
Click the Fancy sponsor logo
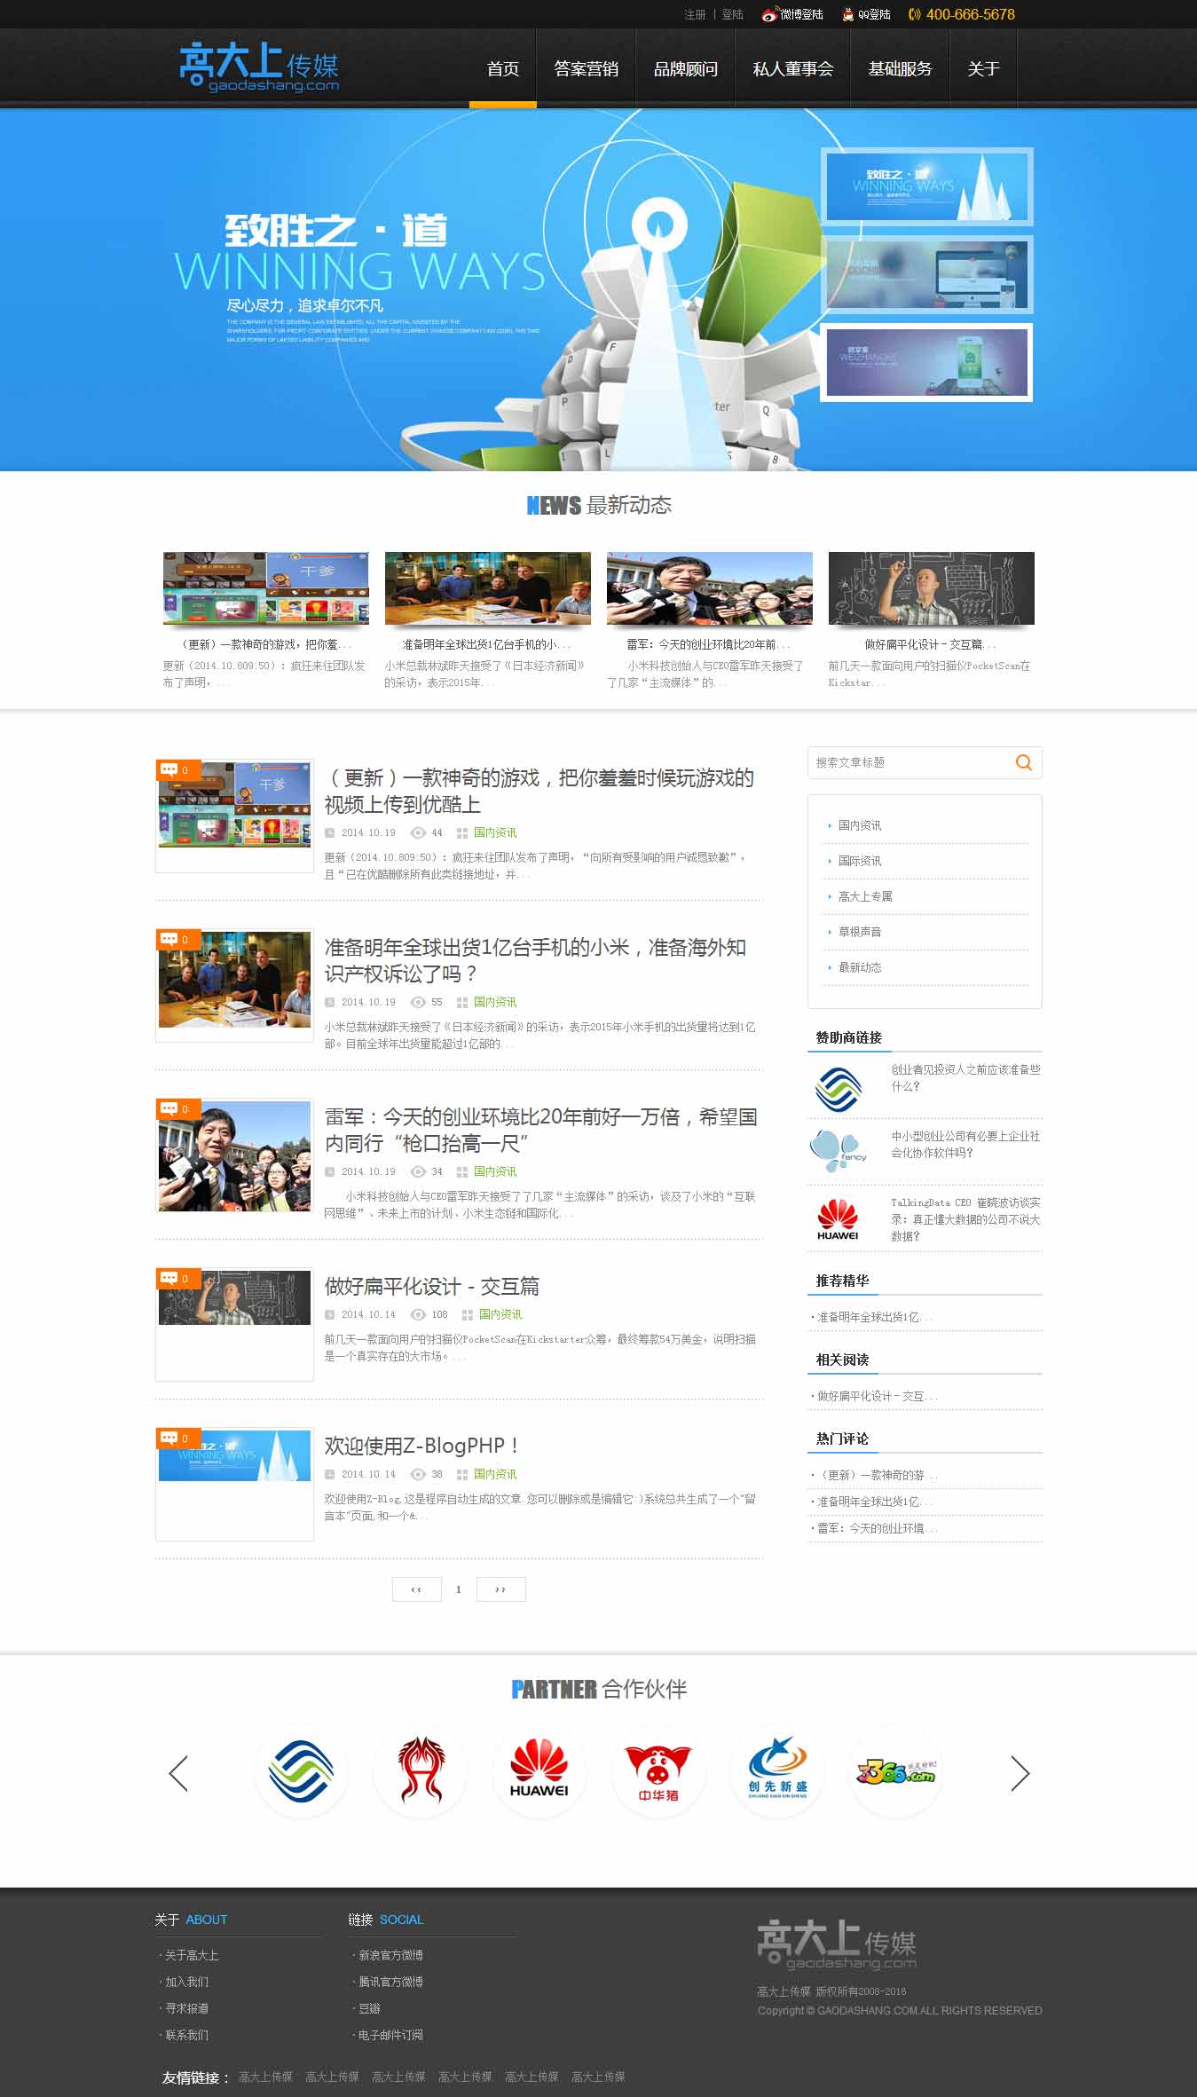click(838, 1151)
